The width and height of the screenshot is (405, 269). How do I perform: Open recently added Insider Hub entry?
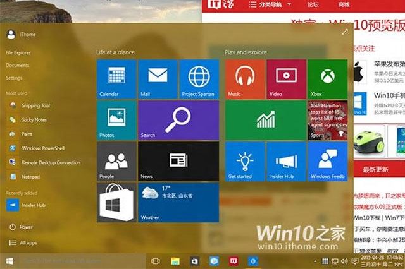[x=27, y=205]
